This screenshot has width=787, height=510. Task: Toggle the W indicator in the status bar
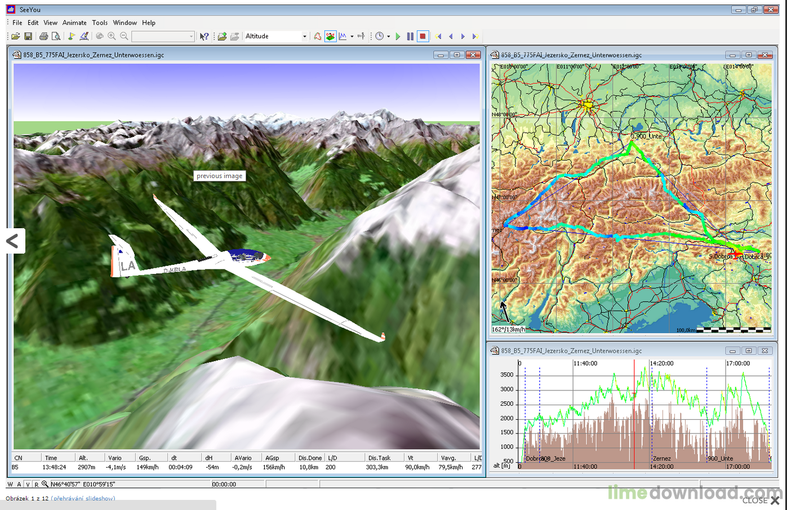tap(10, 484)
